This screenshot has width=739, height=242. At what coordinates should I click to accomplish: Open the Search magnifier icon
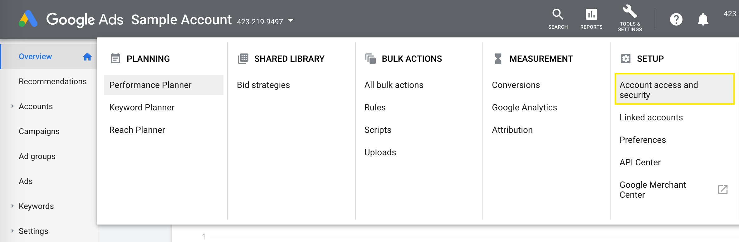(x=558, y=14)
